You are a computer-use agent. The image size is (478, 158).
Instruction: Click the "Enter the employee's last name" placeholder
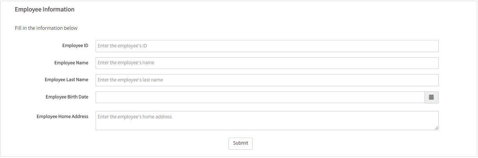click(x=130, y=80)
